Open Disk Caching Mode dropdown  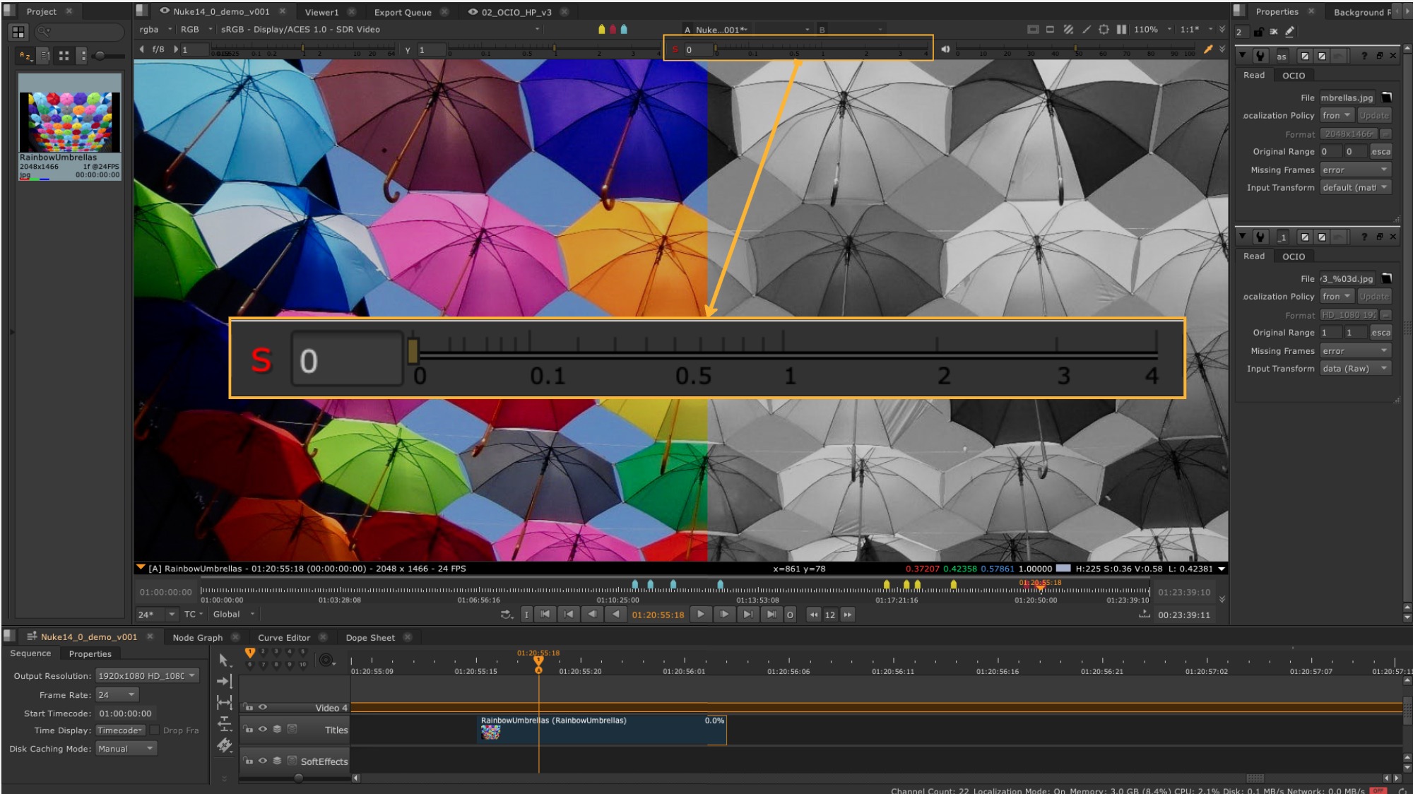click(x=126, y=749)
